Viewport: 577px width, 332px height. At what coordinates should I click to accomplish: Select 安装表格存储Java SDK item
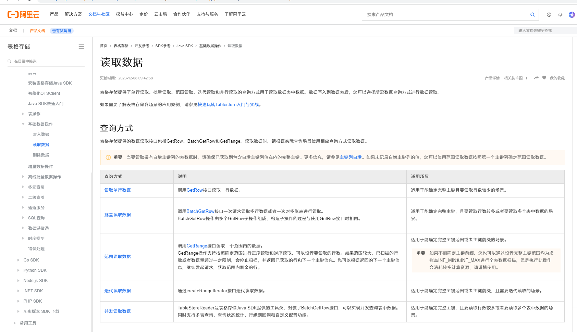click(50, 83)
